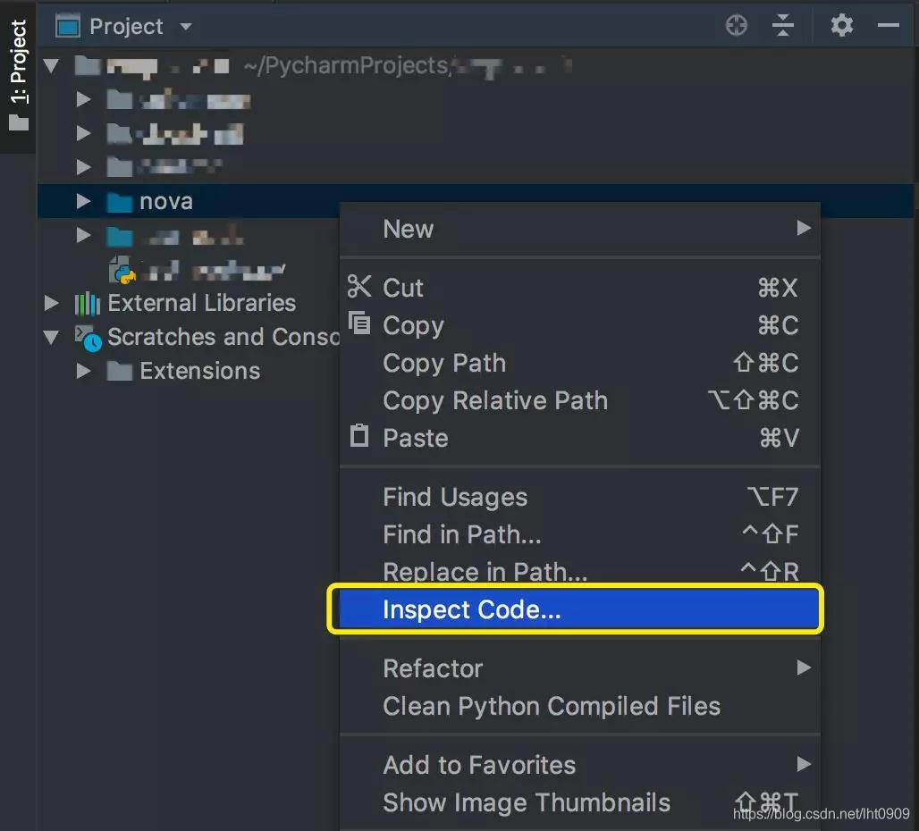Click the Project view window icon

pyautogui.click(x=68, y=26)
